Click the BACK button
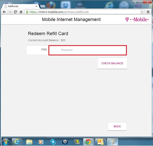Viewport: 153px width, 146px height. [117, 126]
